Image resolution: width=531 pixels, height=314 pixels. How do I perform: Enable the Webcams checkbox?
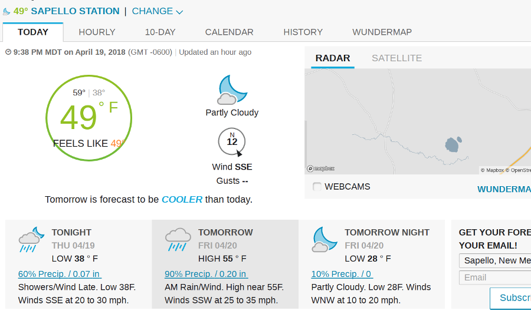[x=317, y=187]
